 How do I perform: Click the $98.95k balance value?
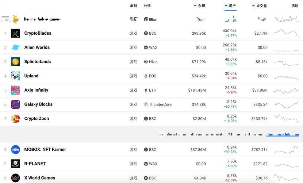click(x=199, y=33)
